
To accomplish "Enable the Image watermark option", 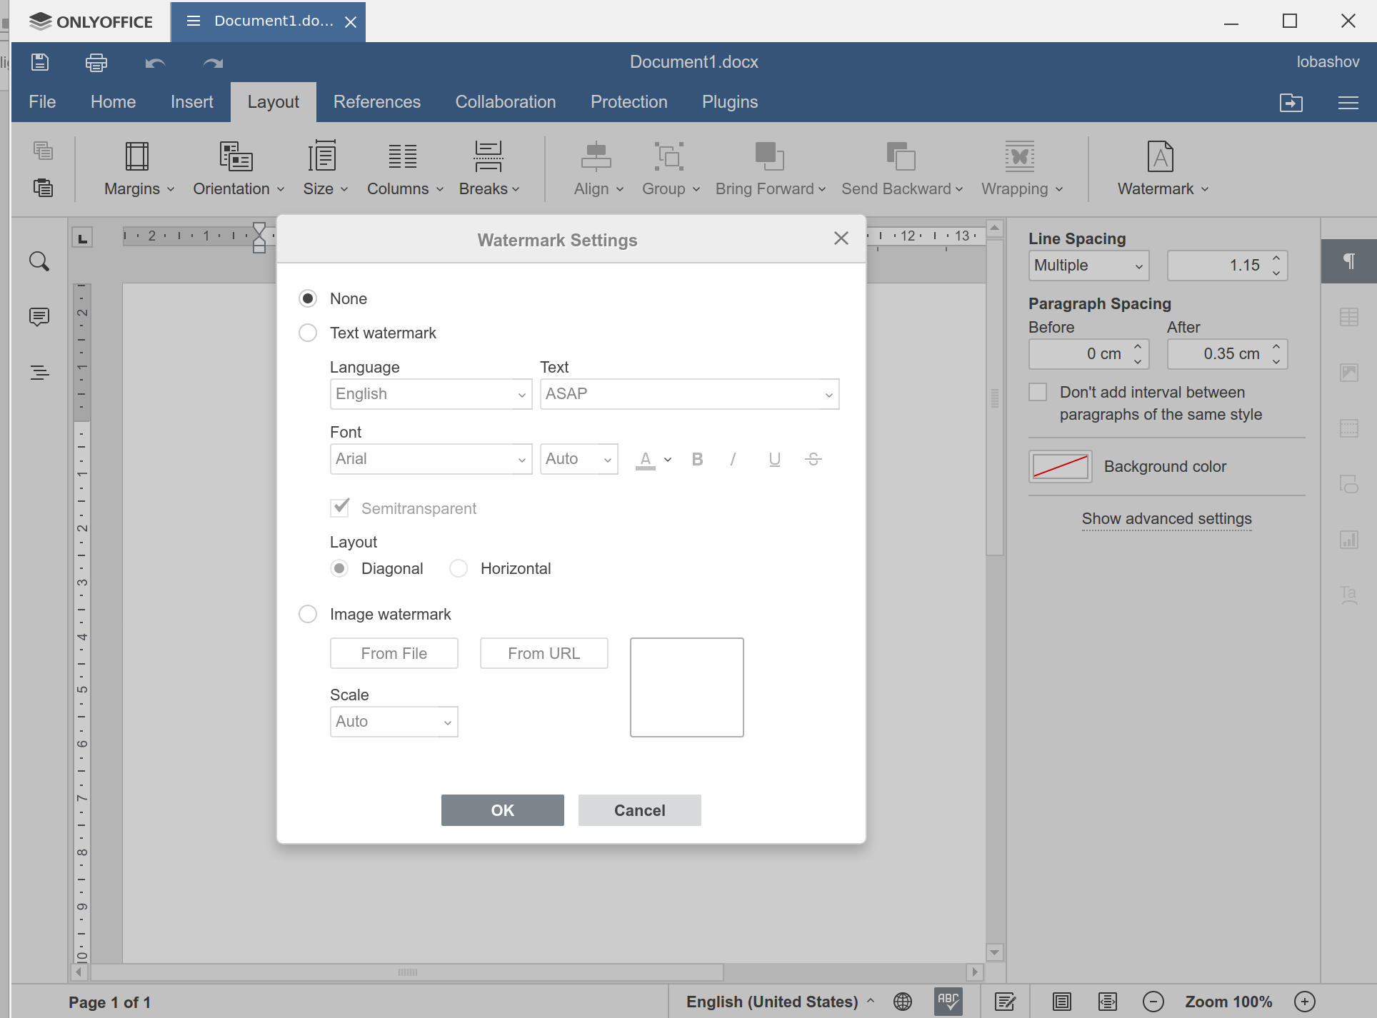I will (x=308, y=614).
